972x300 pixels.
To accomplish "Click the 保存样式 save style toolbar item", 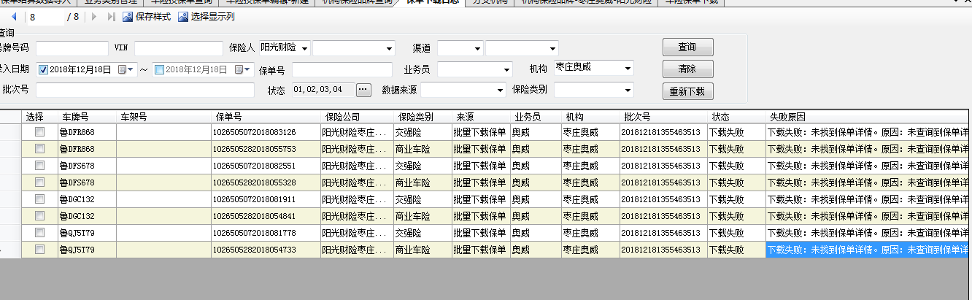I will 147,16.
